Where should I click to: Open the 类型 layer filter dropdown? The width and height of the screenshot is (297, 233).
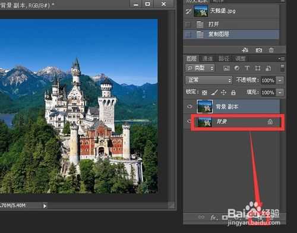tap(200, 68)
